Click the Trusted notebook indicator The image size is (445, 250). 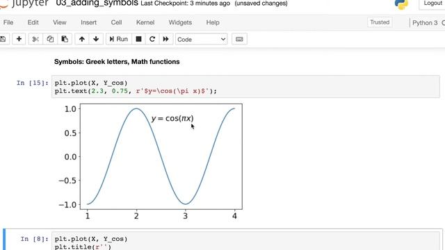[380, 22]
